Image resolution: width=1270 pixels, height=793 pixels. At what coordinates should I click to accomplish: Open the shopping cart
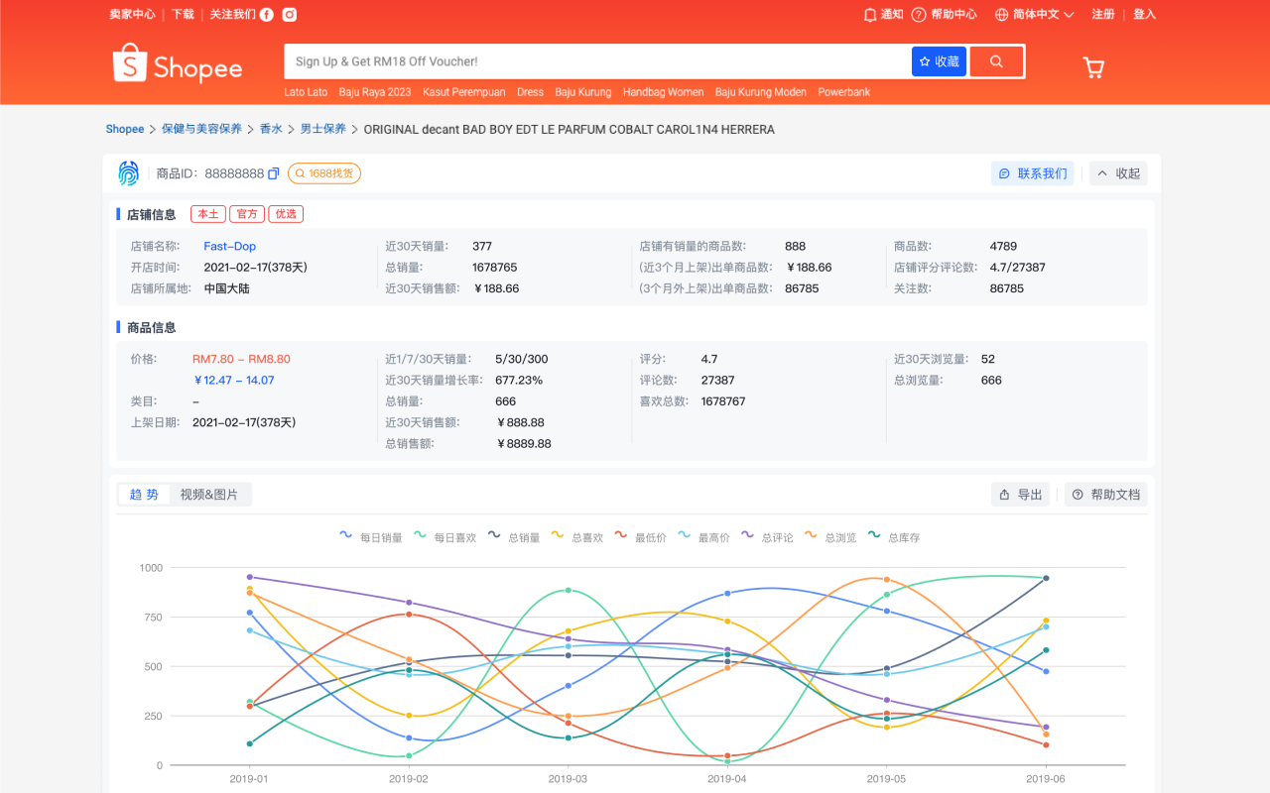click(1093, 67)
